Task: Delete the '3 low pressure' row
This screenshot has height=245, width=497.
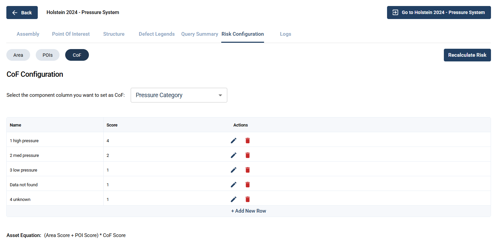Action: [x=247, y=170]
